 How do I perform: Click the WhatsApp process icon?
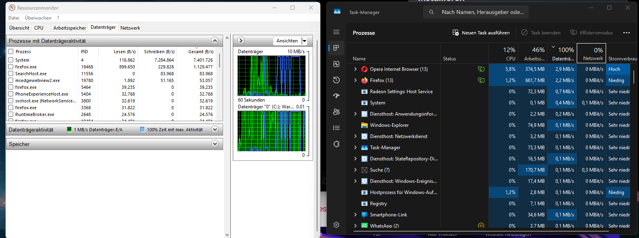[364, 226]
